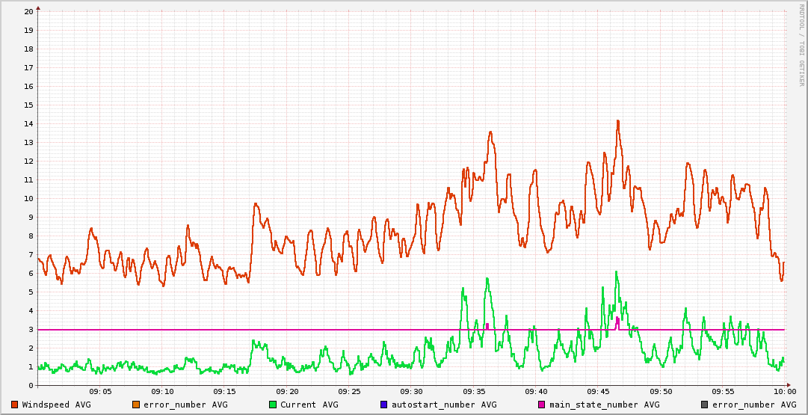This screenshot has height=415, width=808.
Task: Select the Windspeed AVG legend label
Action: 56,405
